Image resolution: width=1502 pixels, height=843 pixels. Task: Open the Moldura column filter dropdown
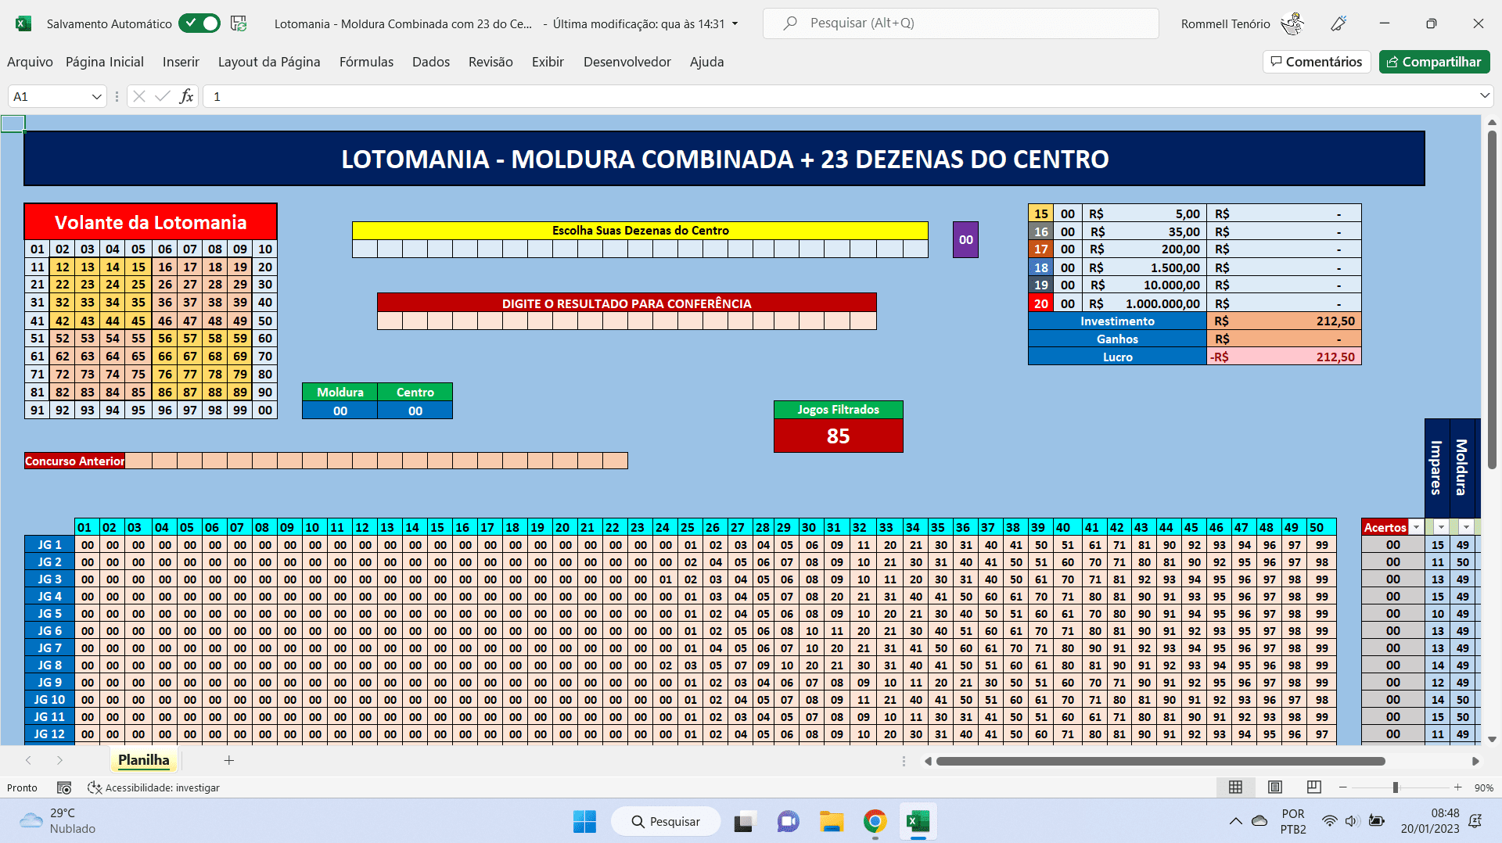(1466, 527)
